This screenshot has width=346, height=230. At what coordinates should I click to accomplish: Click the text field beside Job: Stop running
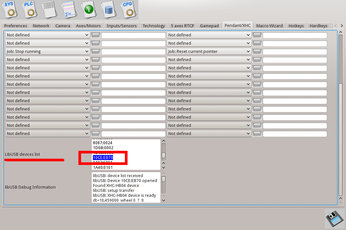(133, 52)
